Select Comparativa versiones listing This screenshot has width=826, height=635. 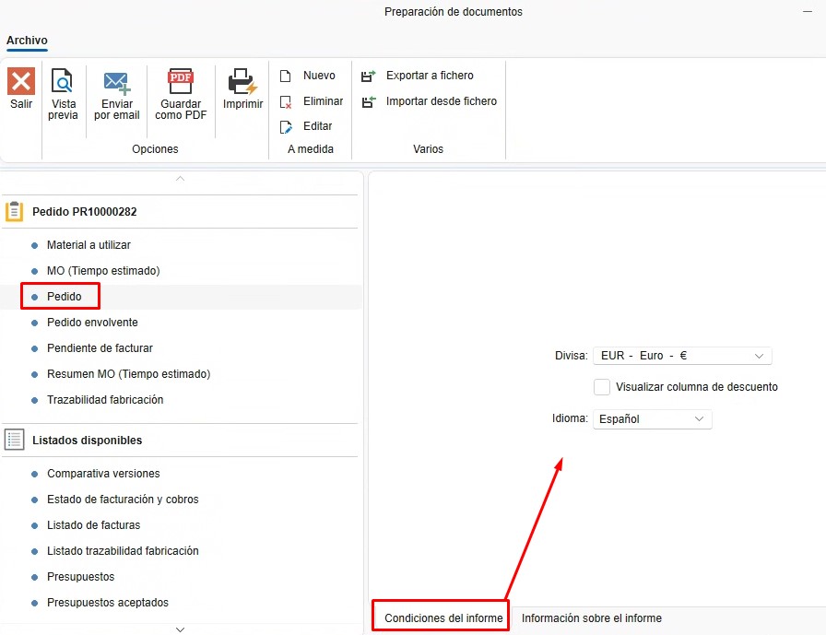click(x=103, y=474)
